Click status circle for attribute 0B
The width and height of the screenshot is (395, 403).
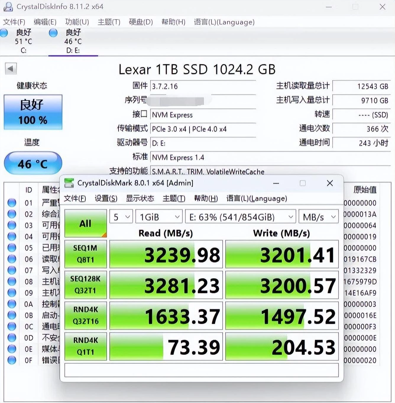pyautogui.click(x=12, y=315)
